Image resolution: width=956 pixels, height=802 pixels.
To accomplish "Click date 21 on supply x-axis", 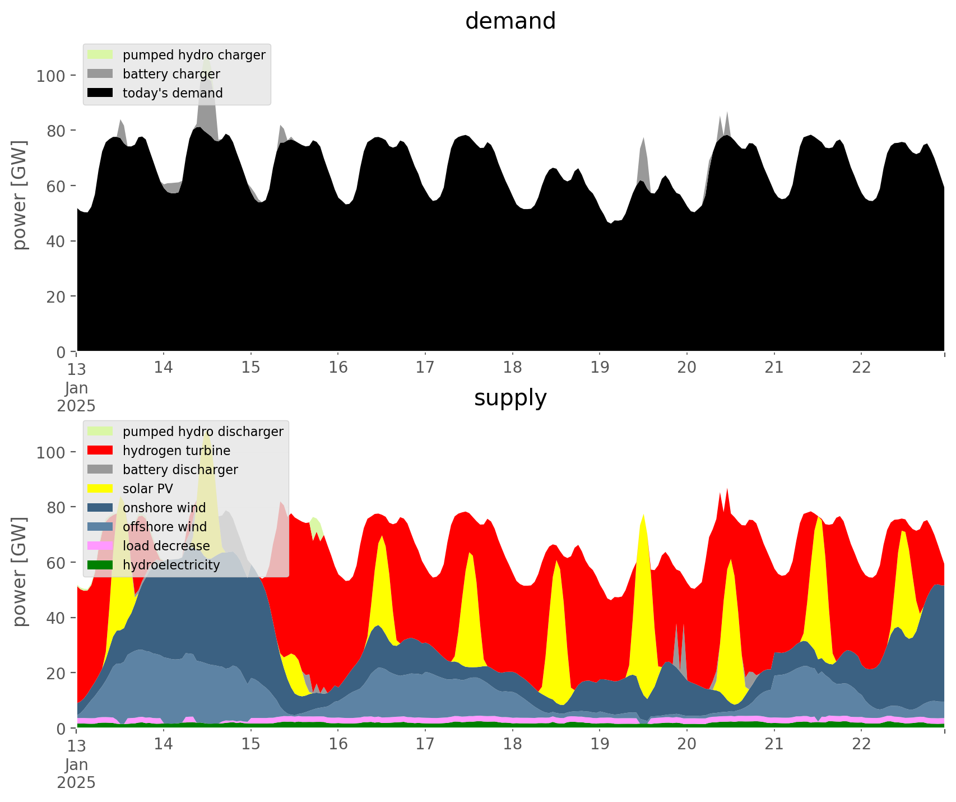I will click(x=774, y=745).
